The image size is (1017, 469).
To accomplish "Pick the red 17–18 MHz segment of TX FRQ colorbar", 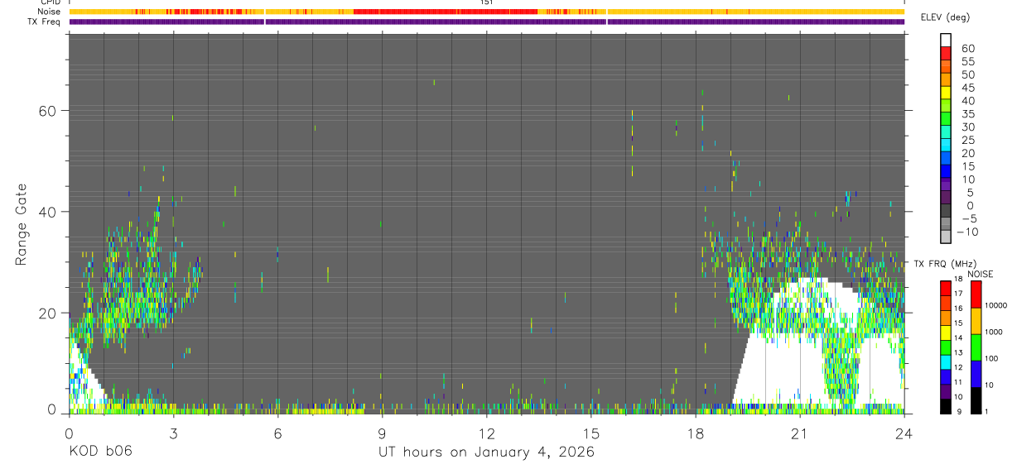I will (x=946, y=289).
